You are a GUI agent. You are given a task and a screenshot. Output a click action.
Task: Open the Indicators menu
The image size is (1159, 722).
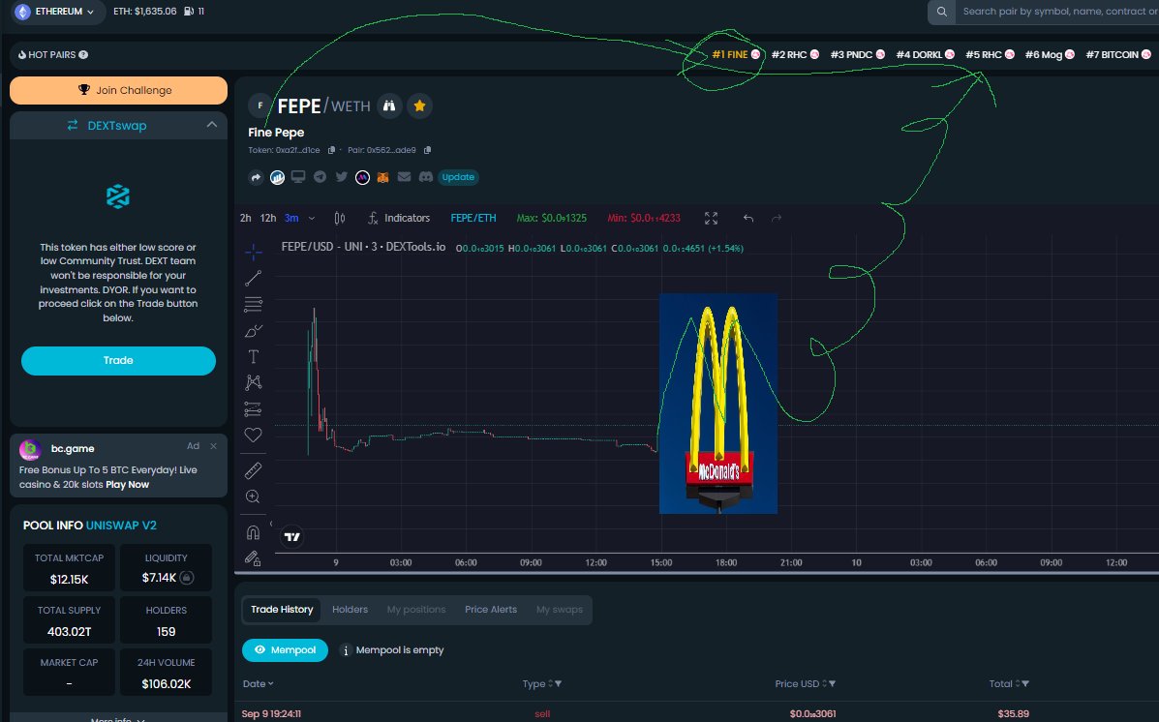pyautogui.click(x=399, y=218)
